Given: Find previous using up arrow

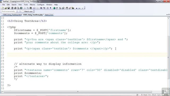Looking at the screenshot, I should point(20,11).
